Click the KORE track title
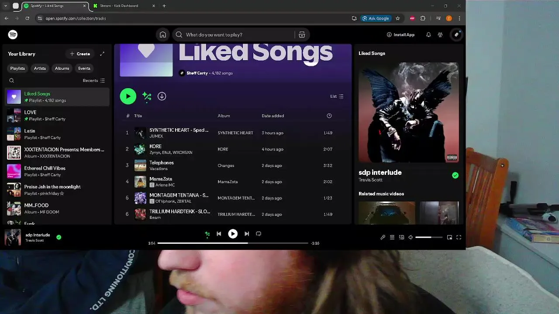Screen dimensions: 559x314 [155, 147]
